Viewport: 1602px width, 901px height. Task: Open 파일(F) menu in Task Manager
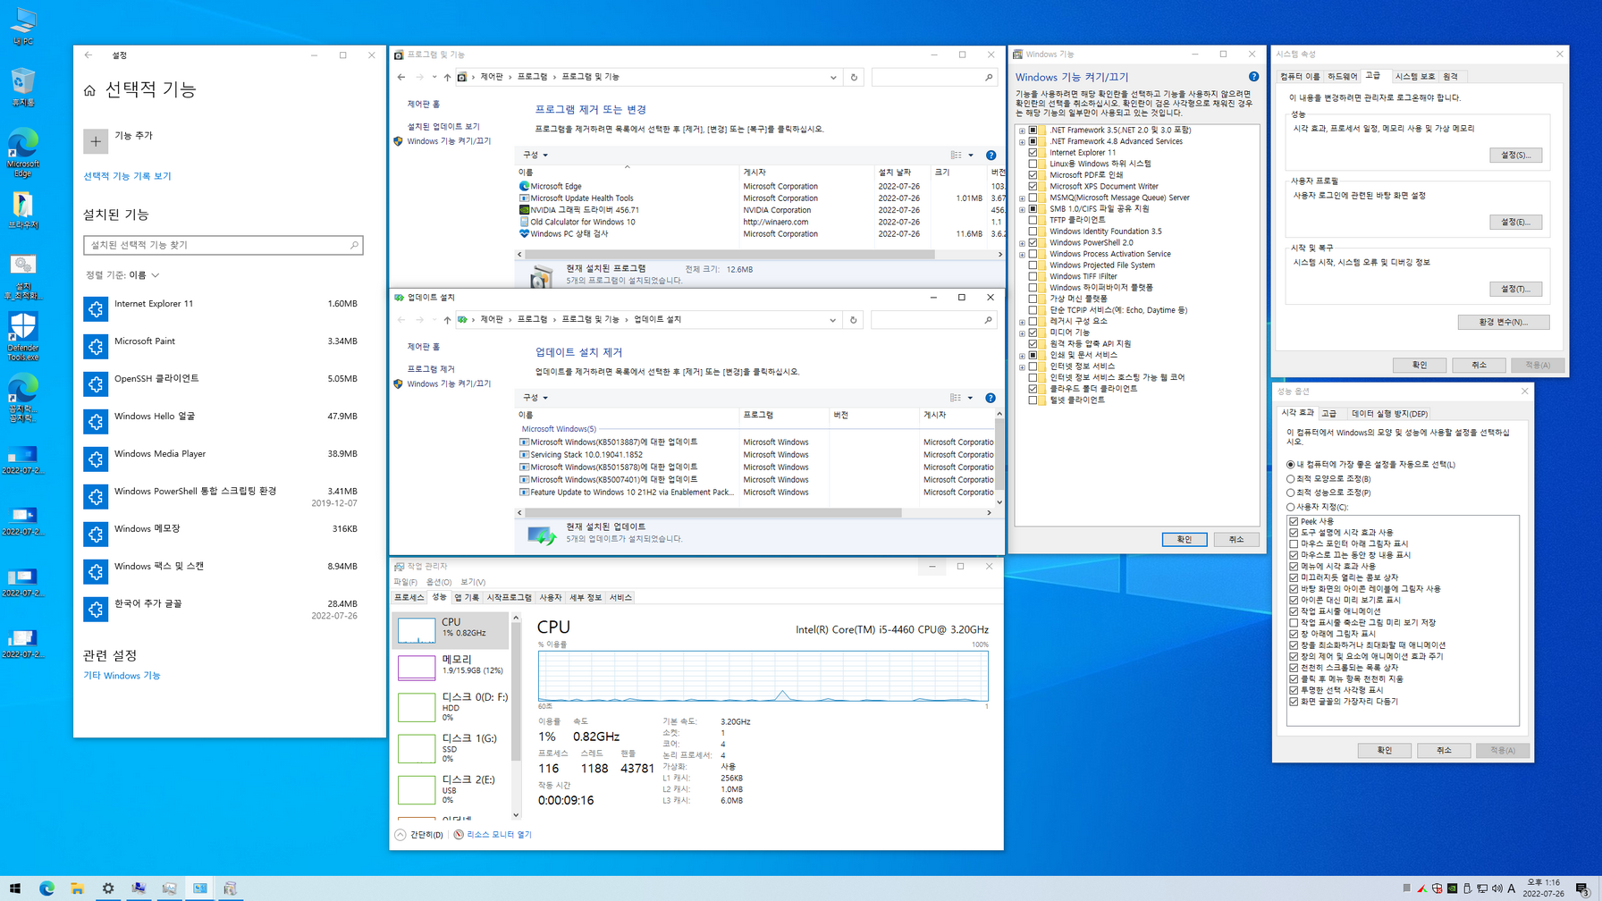pos(406,583)
